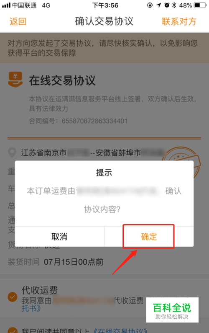
Task: Tap the orange yen agreement icon
Action: coord(15,80)
